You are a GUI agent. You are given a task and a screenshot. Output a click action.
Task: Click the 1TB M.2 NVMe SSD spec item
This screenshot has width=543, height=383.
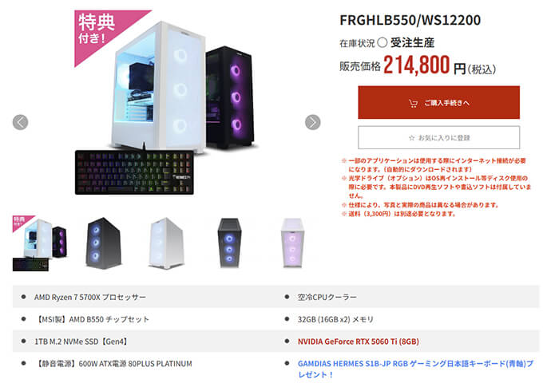[x=81, y=342]
